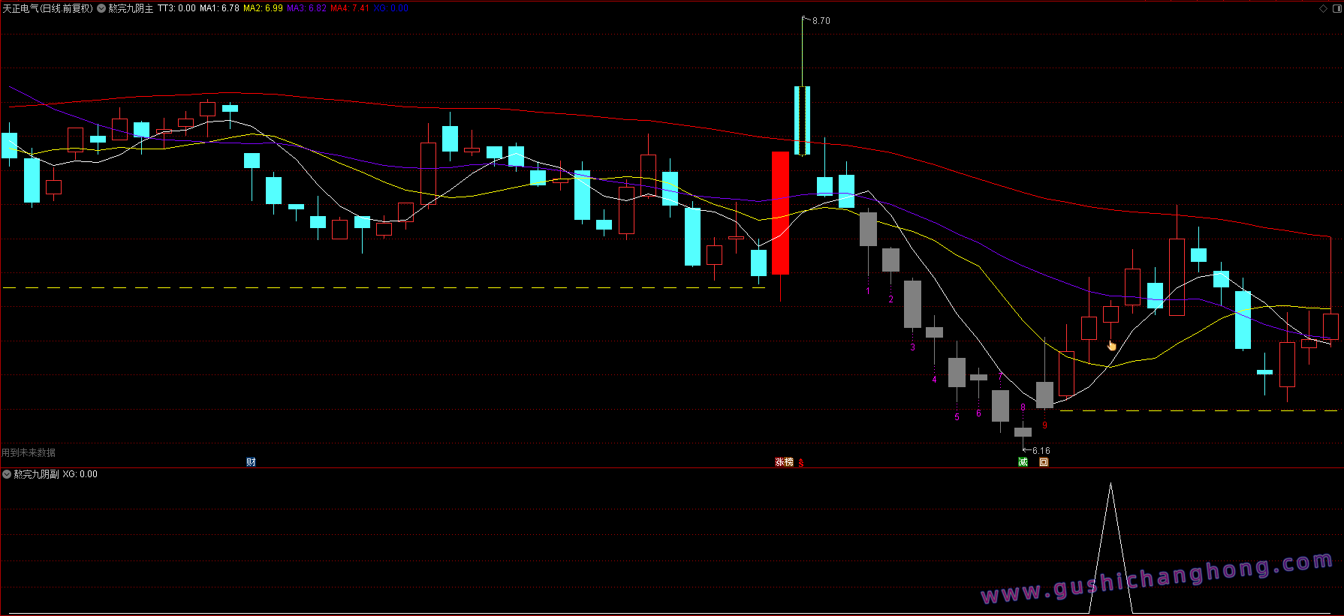Click the MA1: 6.78 legend label

(x=219, y=8)
